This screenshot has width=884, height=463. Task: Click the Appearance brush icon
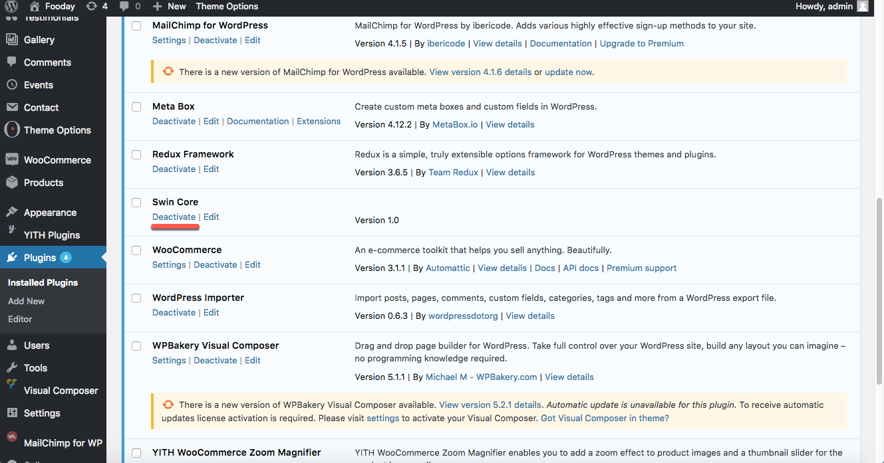point(12,213)
